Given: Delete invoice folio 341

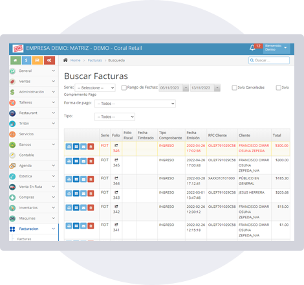Looking at the screenshot, I should (x=91, y=226).
